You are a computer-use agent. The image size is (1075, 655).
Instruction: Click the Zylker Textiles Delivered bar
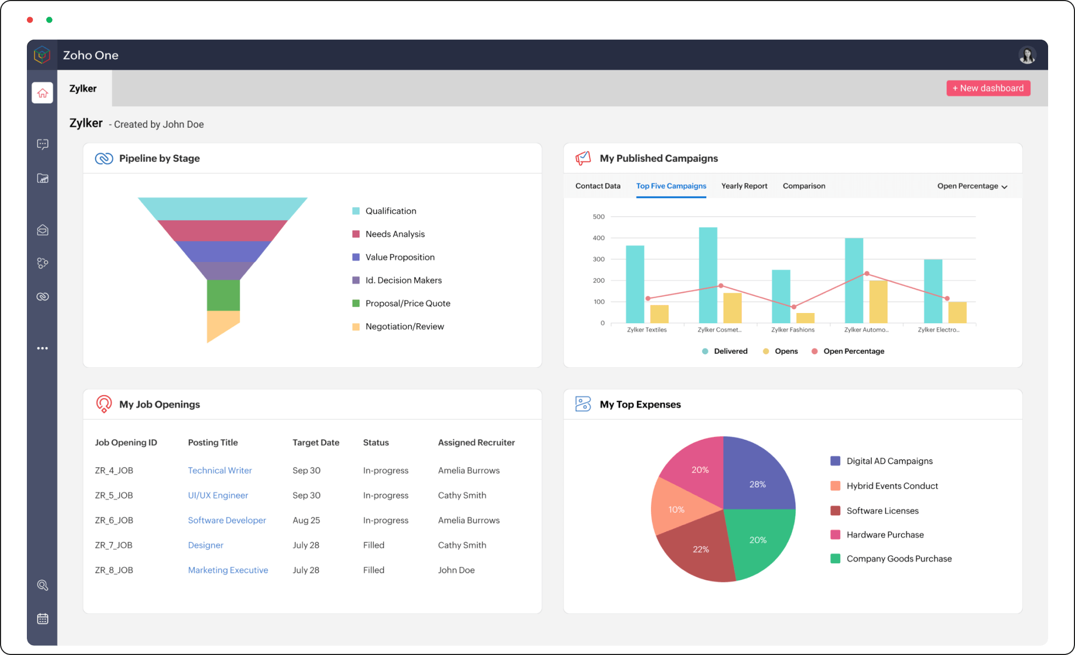[635, 284]
